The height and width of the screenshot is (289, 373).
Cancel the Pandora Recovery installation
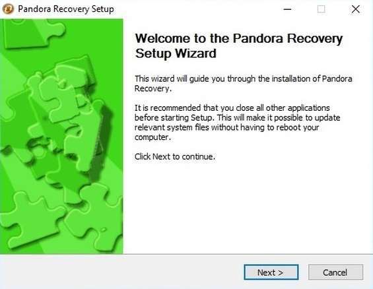(x=335, y=272)
